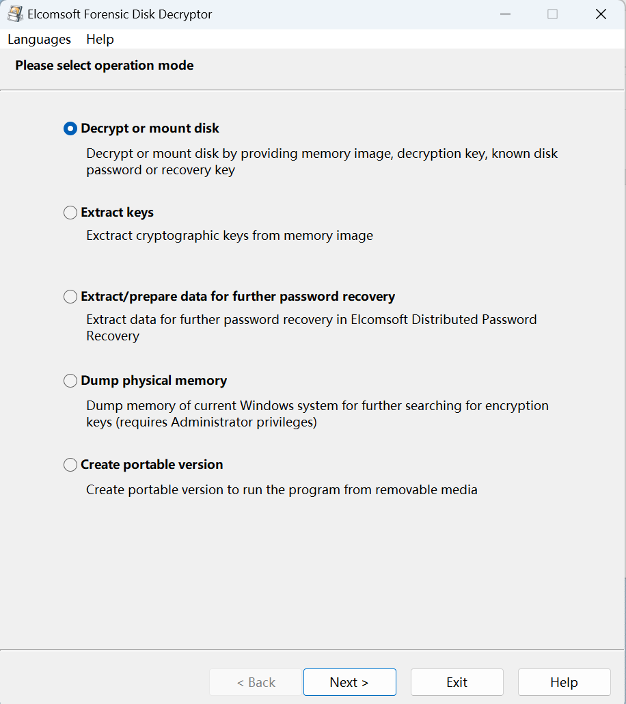Click the 'Please select operation mode' heading
Screen dimensions: 626x704
(105, 66)
